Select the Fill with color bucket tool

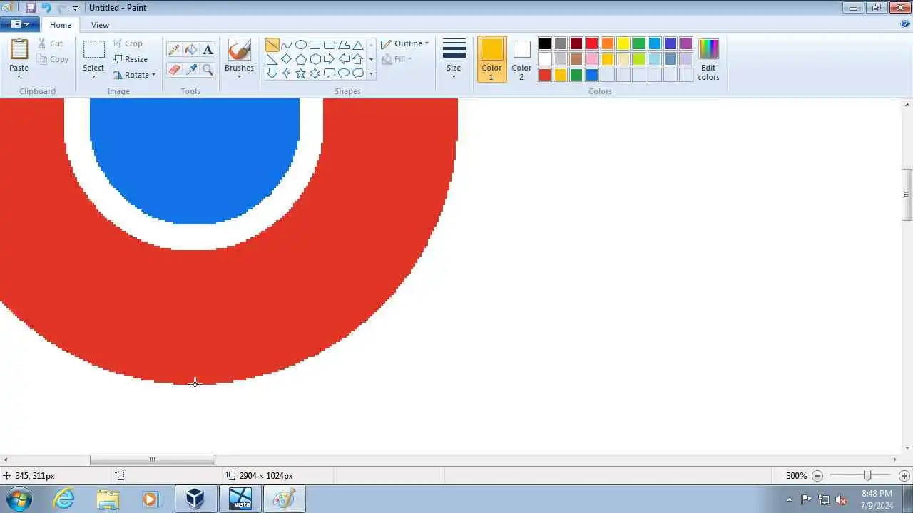coord(191,49)
